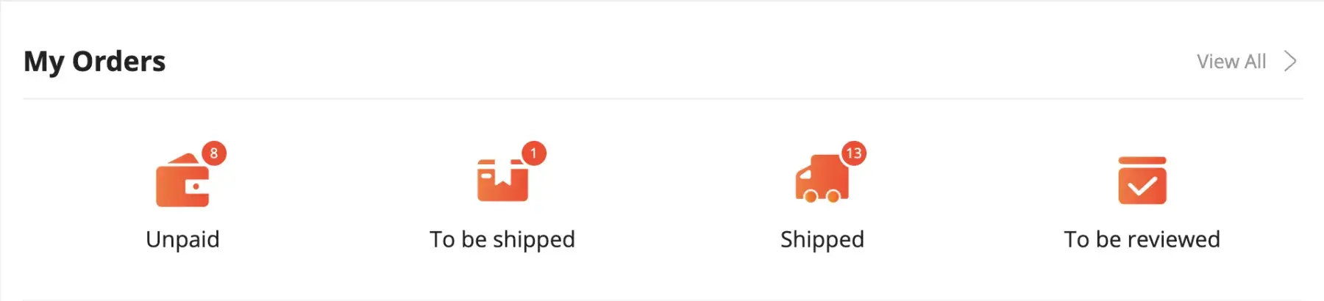Go to the Unpaid text label

point(182,239)
